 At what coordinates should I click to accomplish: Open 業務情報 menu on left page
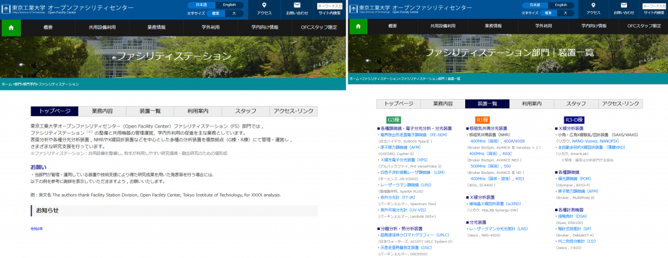coord(157,27)
